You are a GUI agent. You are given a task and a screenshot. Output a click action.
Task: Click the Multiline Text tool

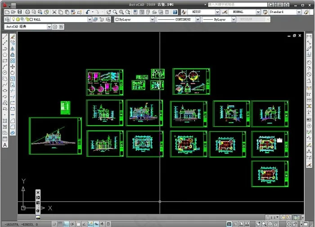coord(5,145)
